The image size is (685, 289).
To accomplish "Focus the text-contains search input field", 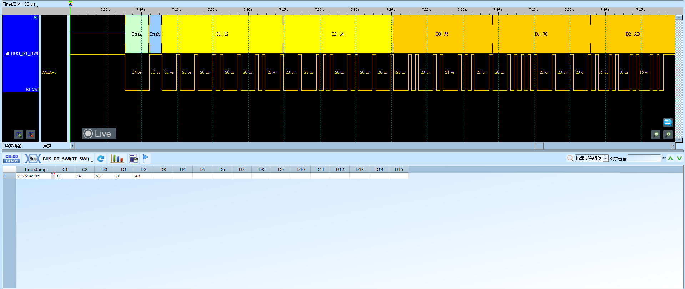I will (x=644, y=159).
